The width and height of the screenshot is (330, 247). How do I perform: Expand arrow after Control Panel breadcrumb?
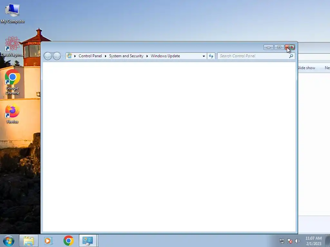click(105, 56)
